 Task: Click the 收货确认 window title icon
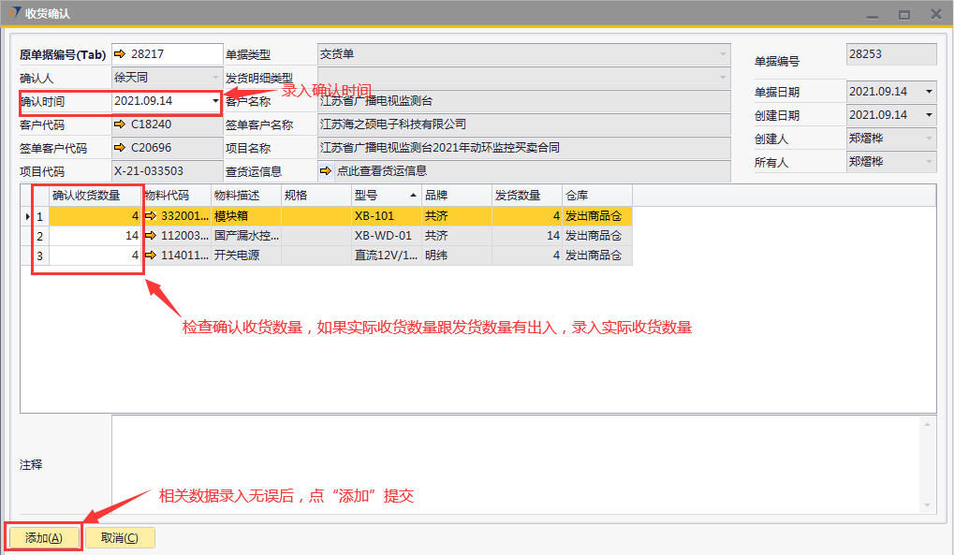click(14, 14)
